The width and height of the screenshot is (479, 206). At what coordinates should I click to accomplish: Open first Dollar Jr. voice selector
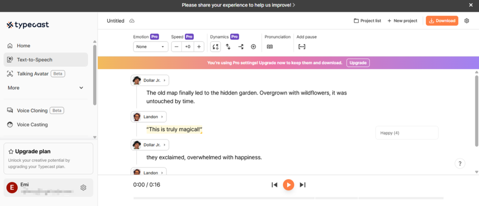click(x=150, y=80)
